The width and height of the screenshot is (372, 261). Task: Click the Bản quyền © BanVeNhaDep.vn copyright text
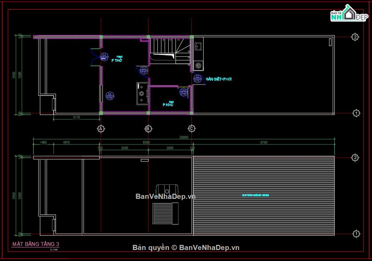[x=186, y=248]
